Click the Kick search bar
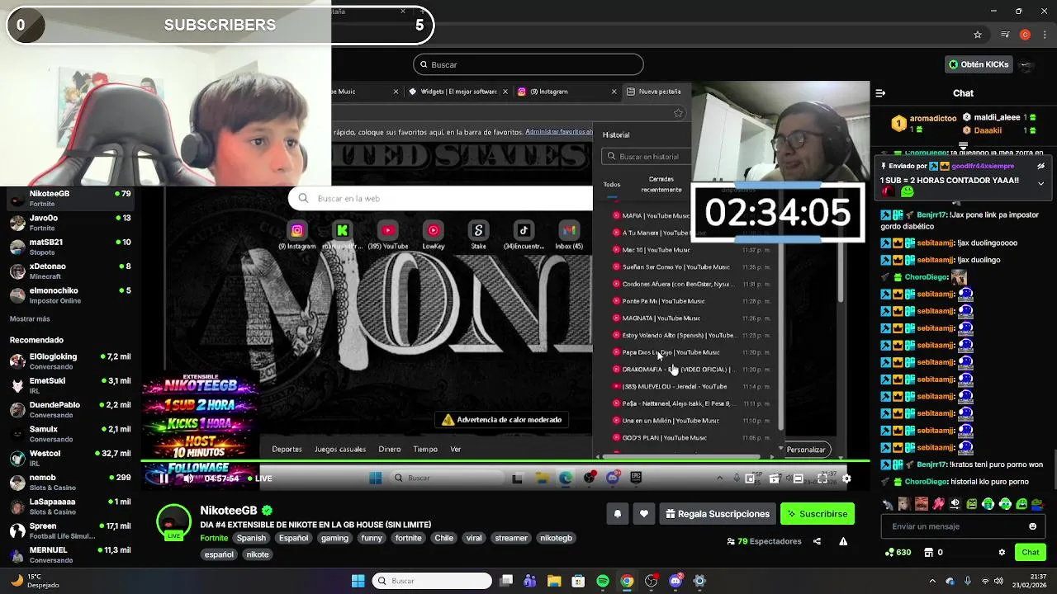 click(528, 64)
